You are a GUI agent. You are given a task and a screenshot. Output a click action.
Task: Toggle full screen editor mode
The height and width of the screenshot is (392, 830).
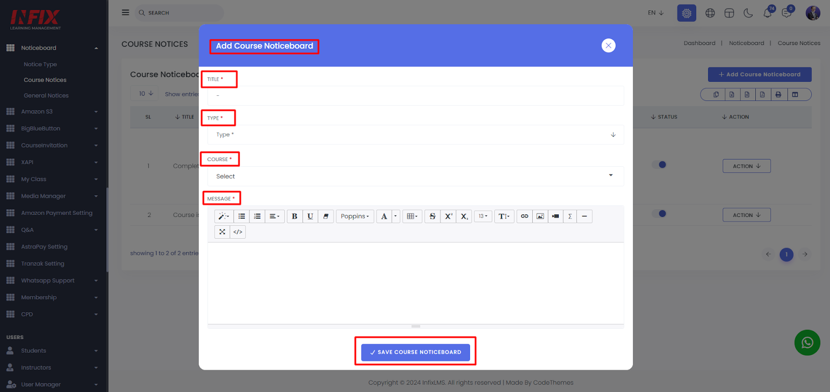[222, 232]
